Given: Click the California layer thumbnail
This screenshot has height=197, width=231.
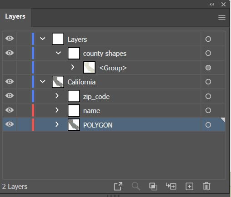Looking at the screenshot, I should coord(58,82).
